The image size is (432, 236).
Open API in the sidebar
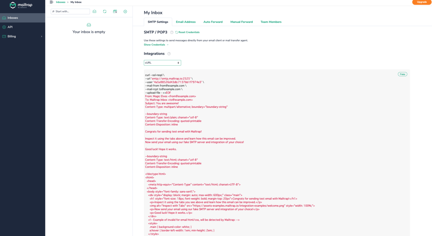[22, 27]
